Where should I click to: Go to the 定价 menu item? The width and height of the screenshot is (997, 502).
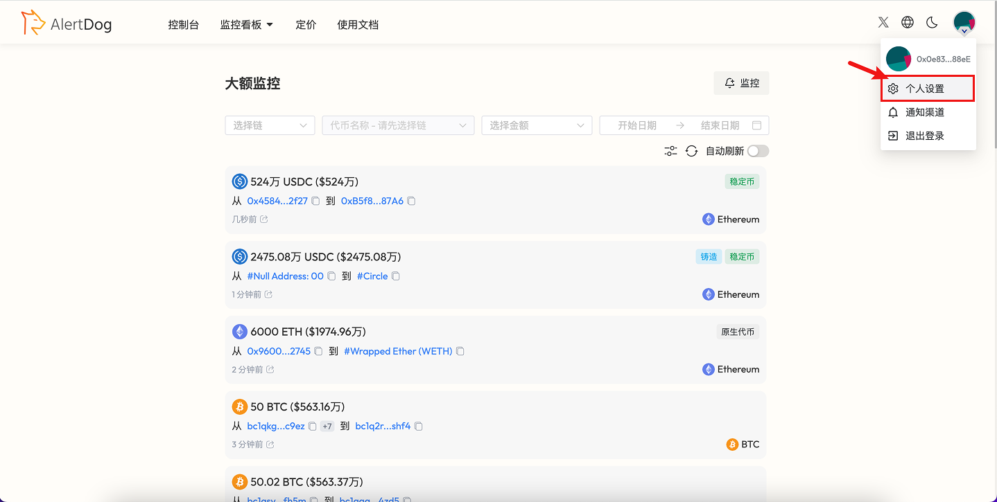pyautogui.click(x=306, y=24)
